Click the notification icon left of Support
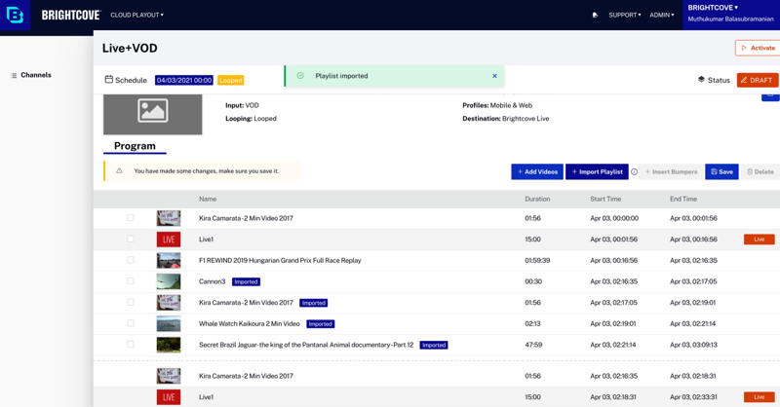The height and width of the screenshot is (407, 780). point(595,16)
